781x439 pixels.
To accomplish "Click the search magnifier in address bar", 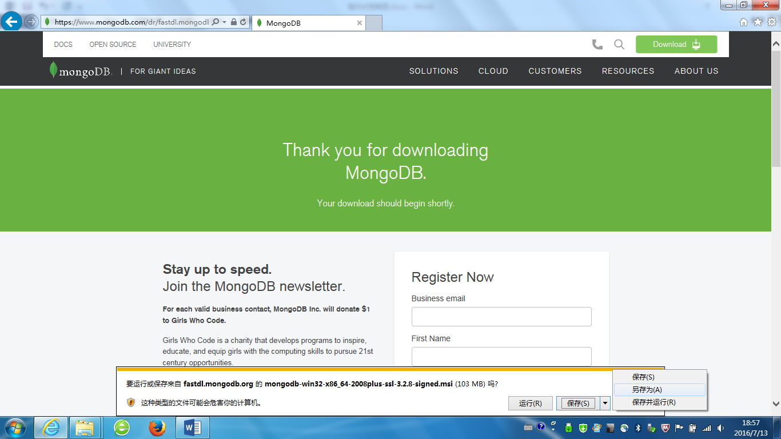I will tap(216, 22).
